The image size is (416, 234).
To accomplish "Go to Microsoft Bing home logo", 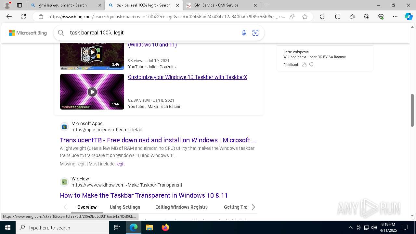I will pyautogui.click(x=28, y=33).
